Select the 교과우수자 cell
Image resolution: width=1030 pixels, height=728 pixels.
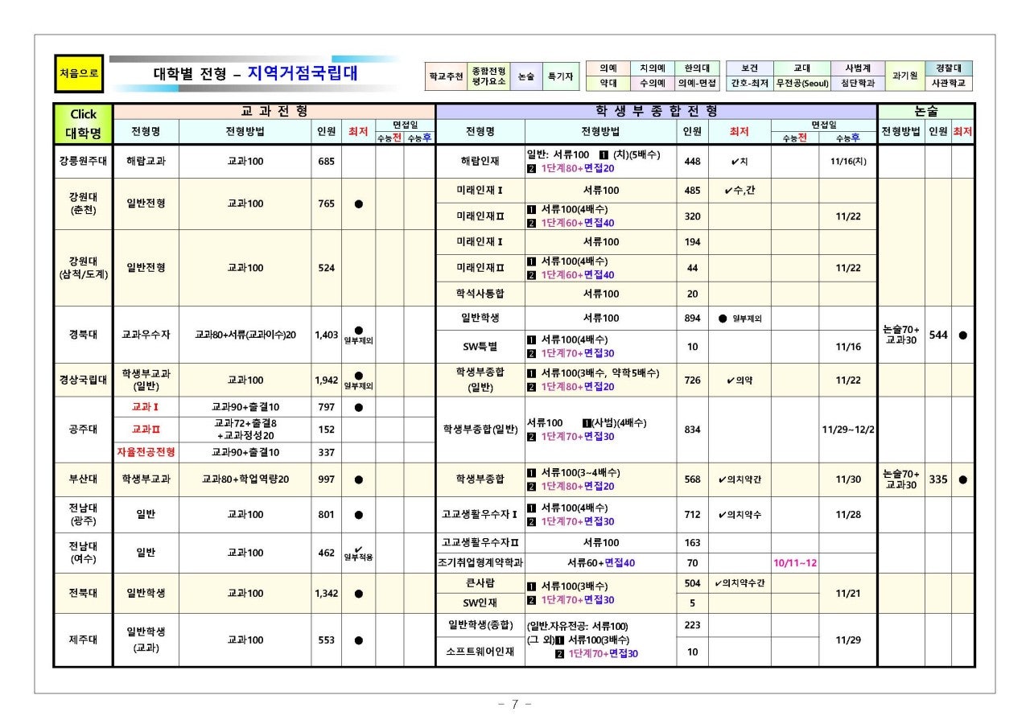[146, 335]
